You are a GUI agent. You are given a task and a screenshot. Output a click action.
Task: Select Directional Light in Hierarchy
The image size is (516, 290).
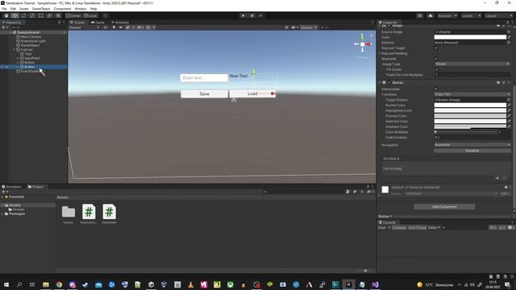(x=33, y=41)
